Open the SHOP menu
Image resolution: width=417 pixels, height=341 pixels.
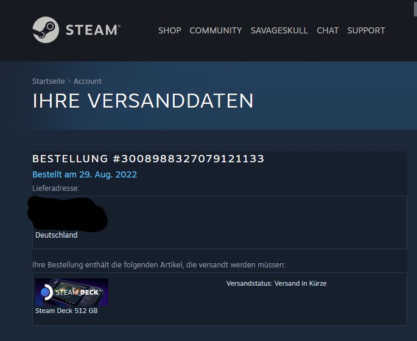(170, 30)
